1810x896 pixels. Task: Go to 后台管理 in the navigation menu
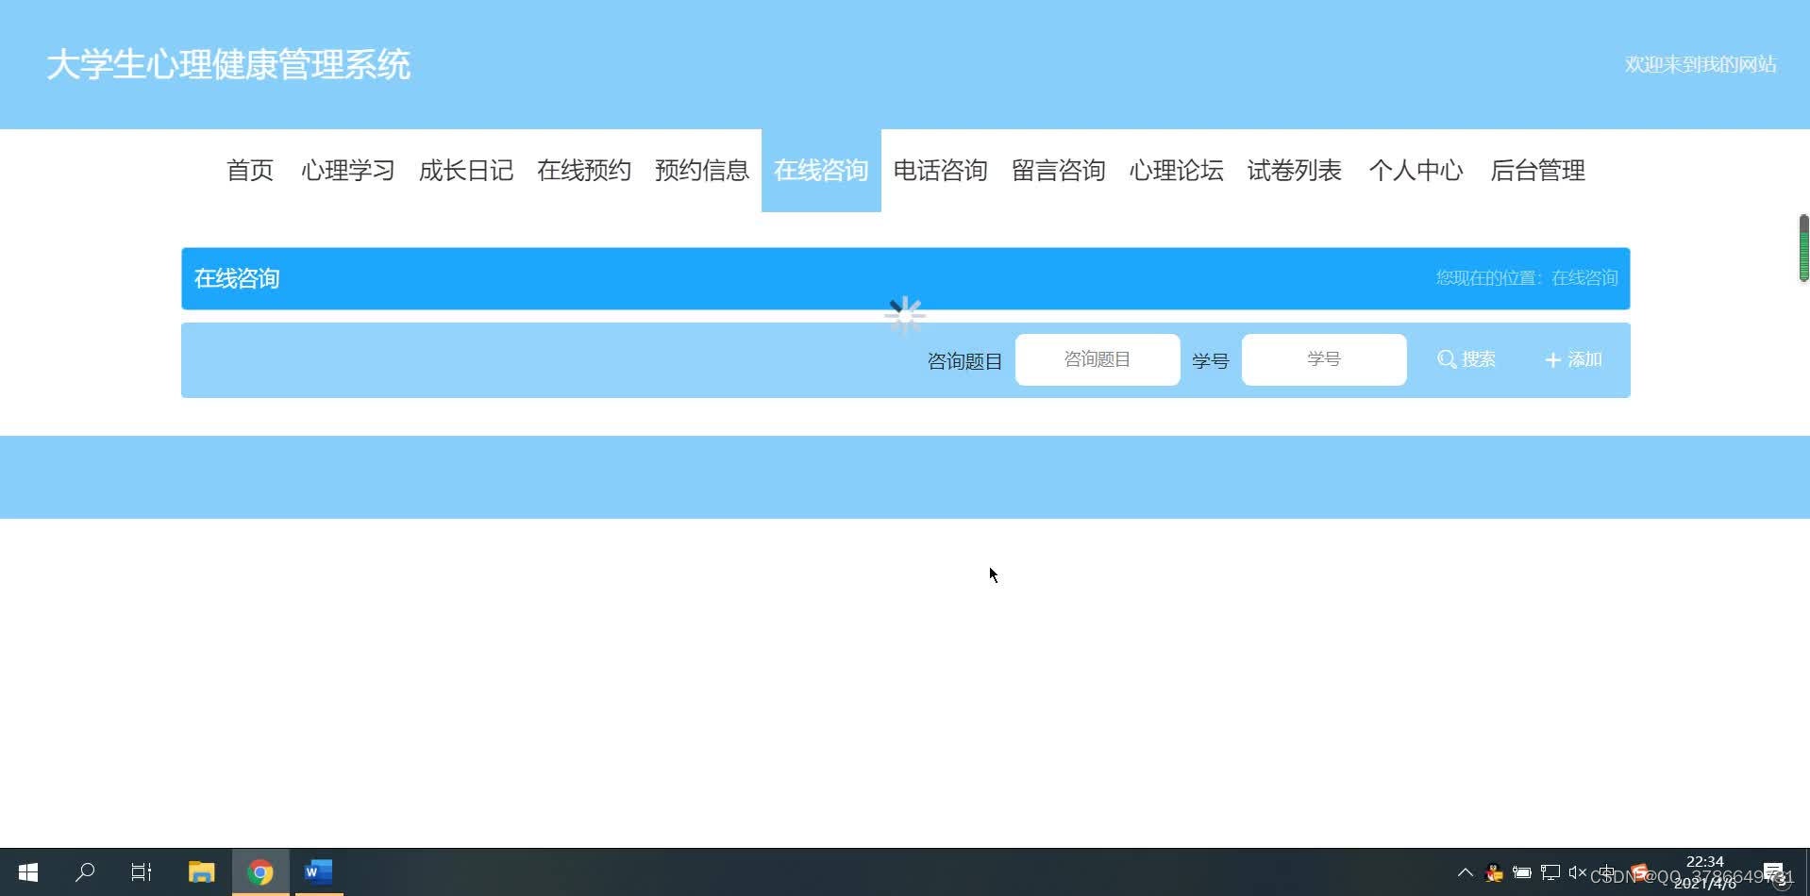point(1536,171)
